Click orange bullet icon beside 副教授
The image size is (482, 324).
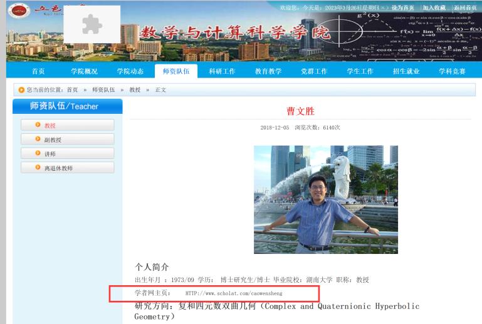coord(38,139)
